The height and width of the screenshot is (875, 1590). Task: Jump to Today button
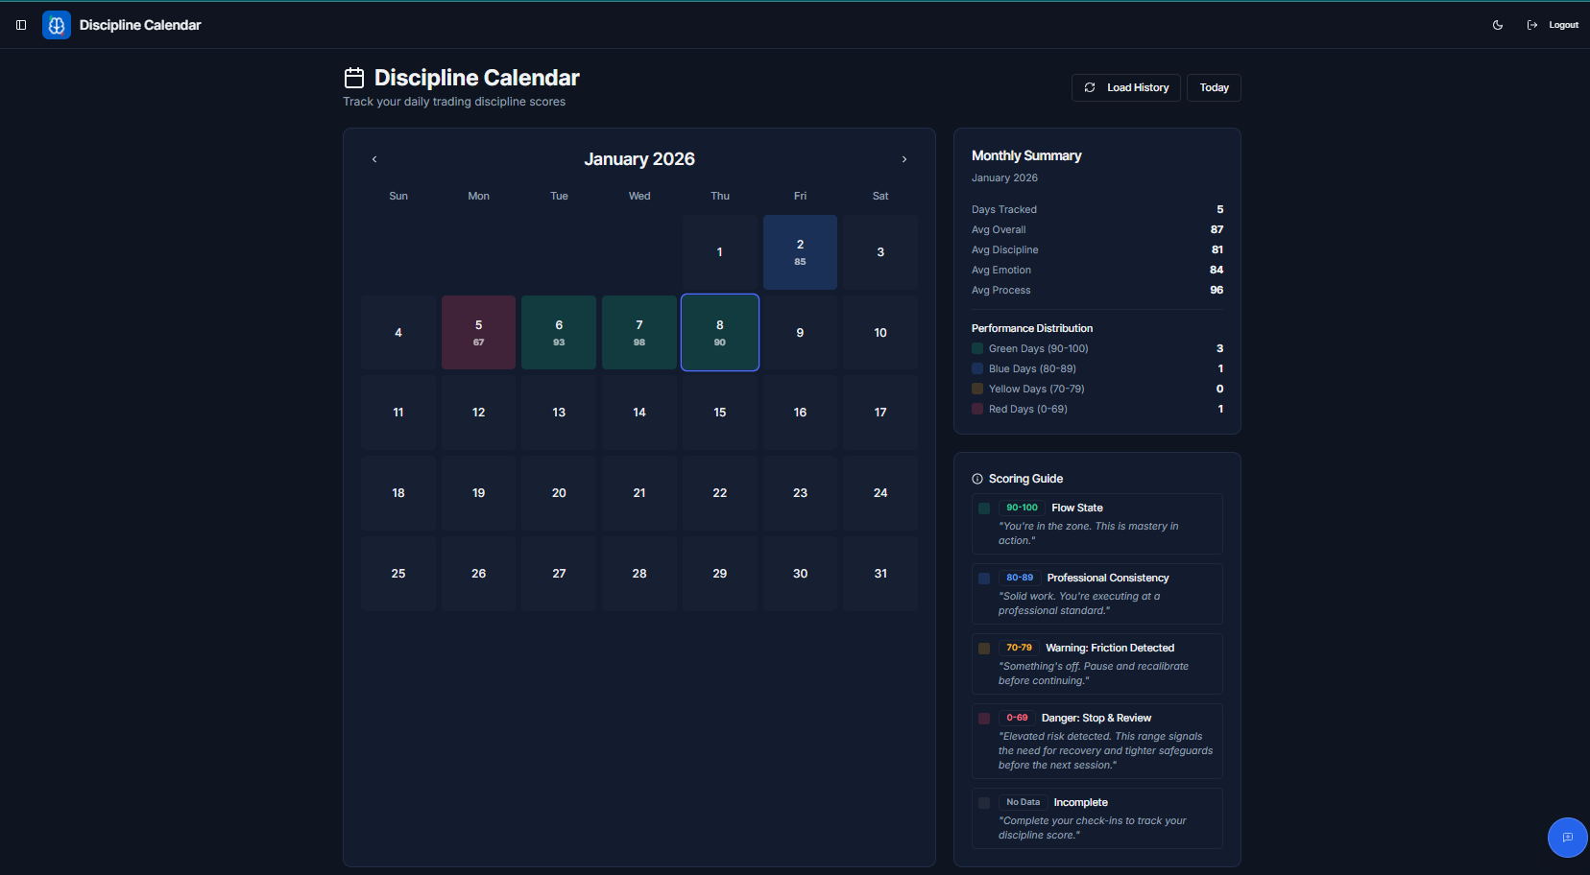click(x=1214, y=87)
